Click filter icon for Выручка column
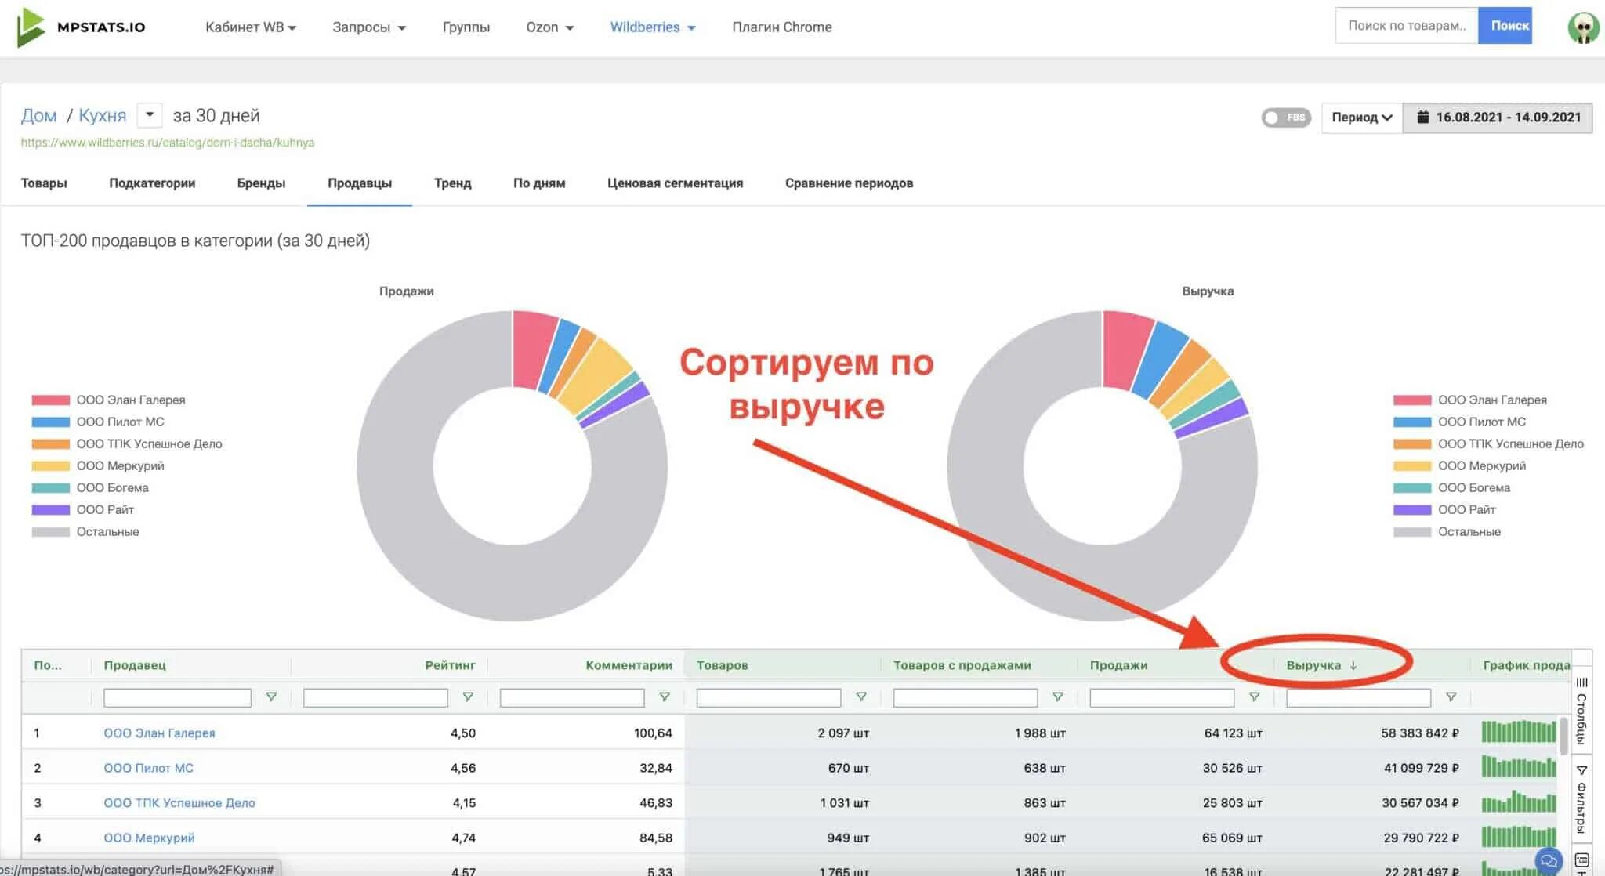1605x876 pixels. tap(1451, 697)
